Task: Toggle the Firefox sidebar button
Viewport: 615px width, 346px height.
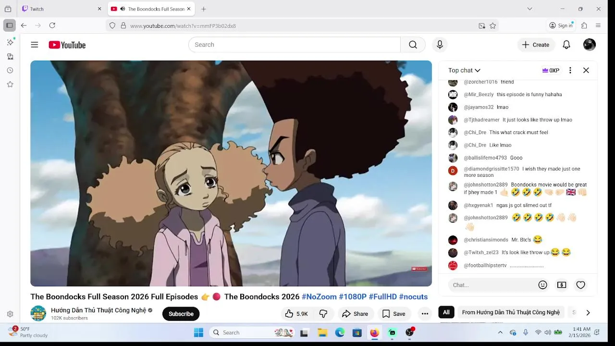Action: (9, 25)
